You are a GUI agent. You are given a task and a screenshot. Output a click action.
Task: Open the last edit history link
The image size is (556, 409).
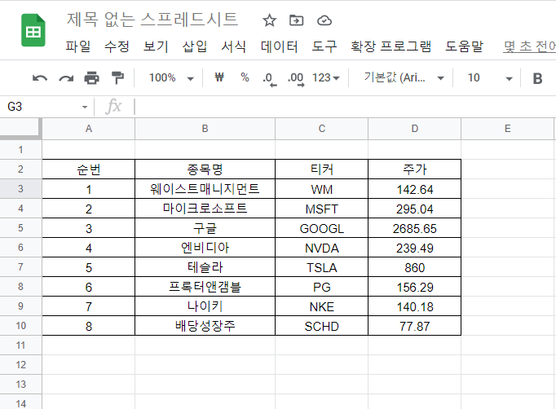coord(529,46)
